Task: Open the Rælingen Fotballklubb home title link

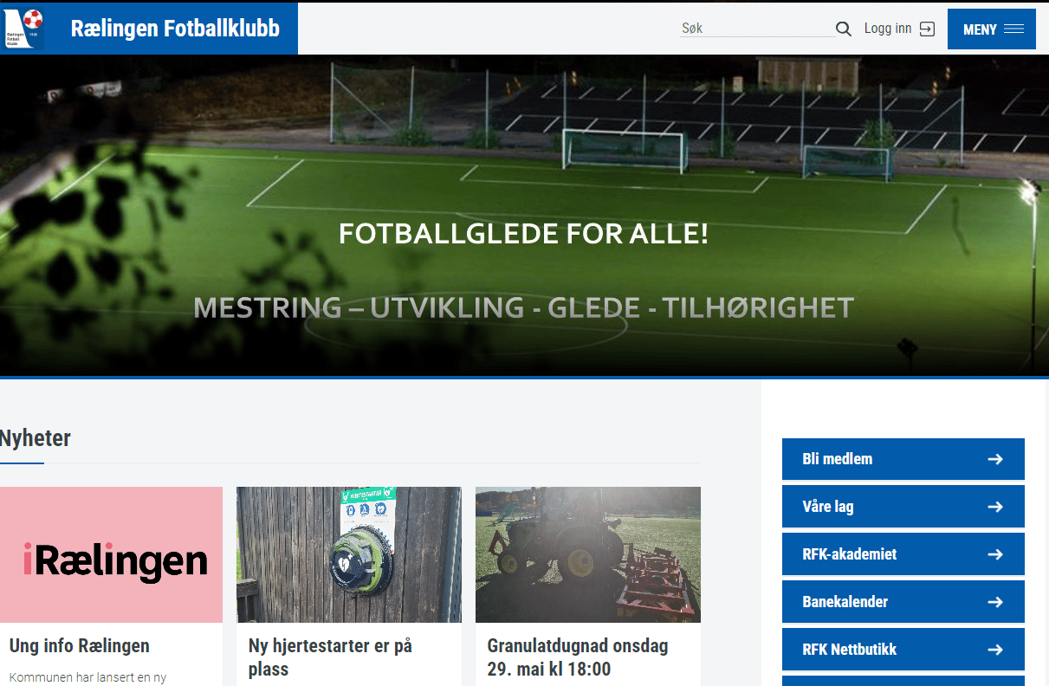Action: click(x=175, y=29)
